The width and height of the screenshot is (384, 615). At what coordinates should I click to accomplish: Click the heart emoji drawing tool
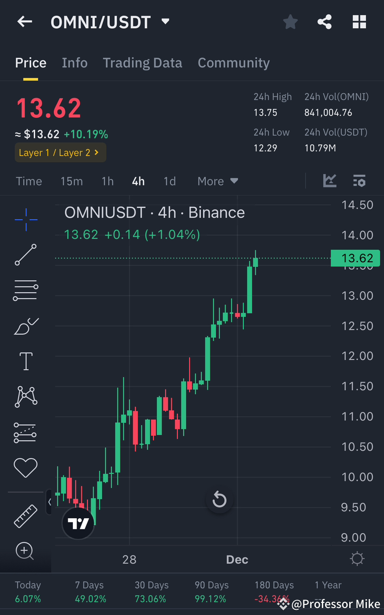pyautogui.click(x=26, y=468)
